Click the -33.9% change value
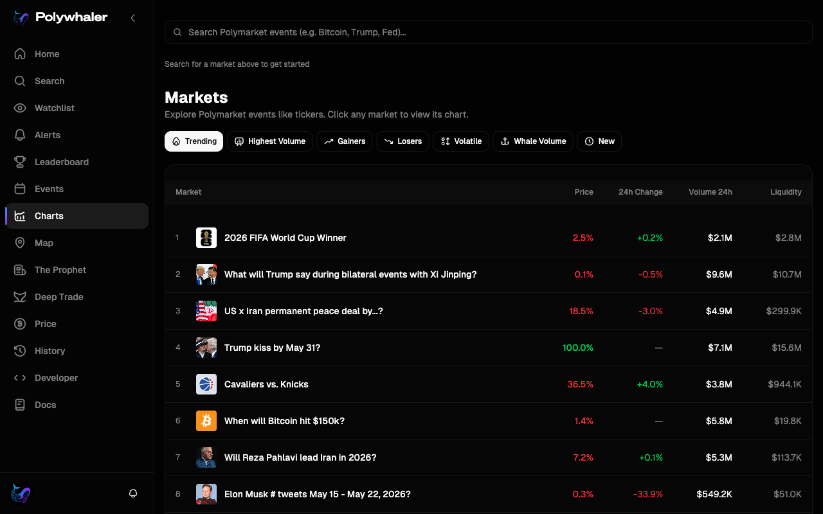The height and width of the screenshot is (514, 823). click(648, 494)
